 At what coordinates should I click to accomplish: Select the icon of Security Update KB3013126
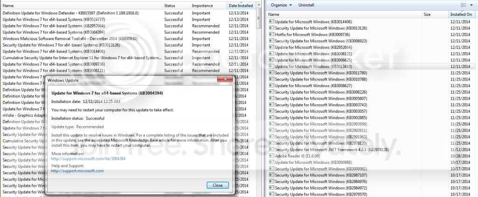(x=272, y=28)
